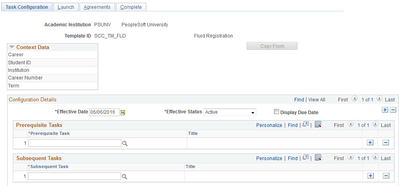
Task: Click First in Prerequisite Tasks navigation
Action: click(339, 125)
